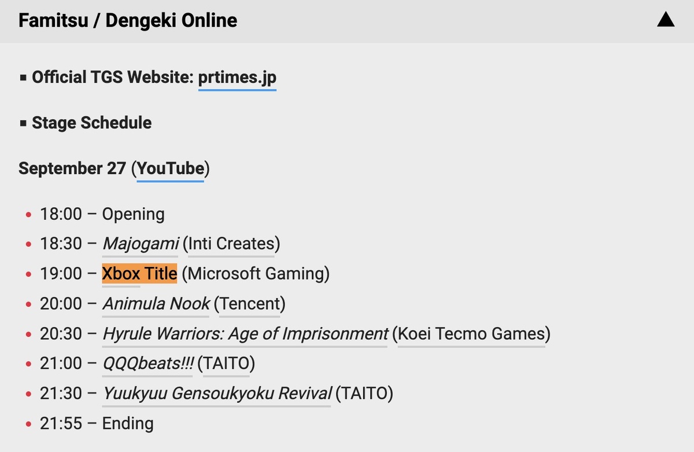Open the Tencent company link
Viewport: 694px width, 452px height.
[x=249, y=304]
